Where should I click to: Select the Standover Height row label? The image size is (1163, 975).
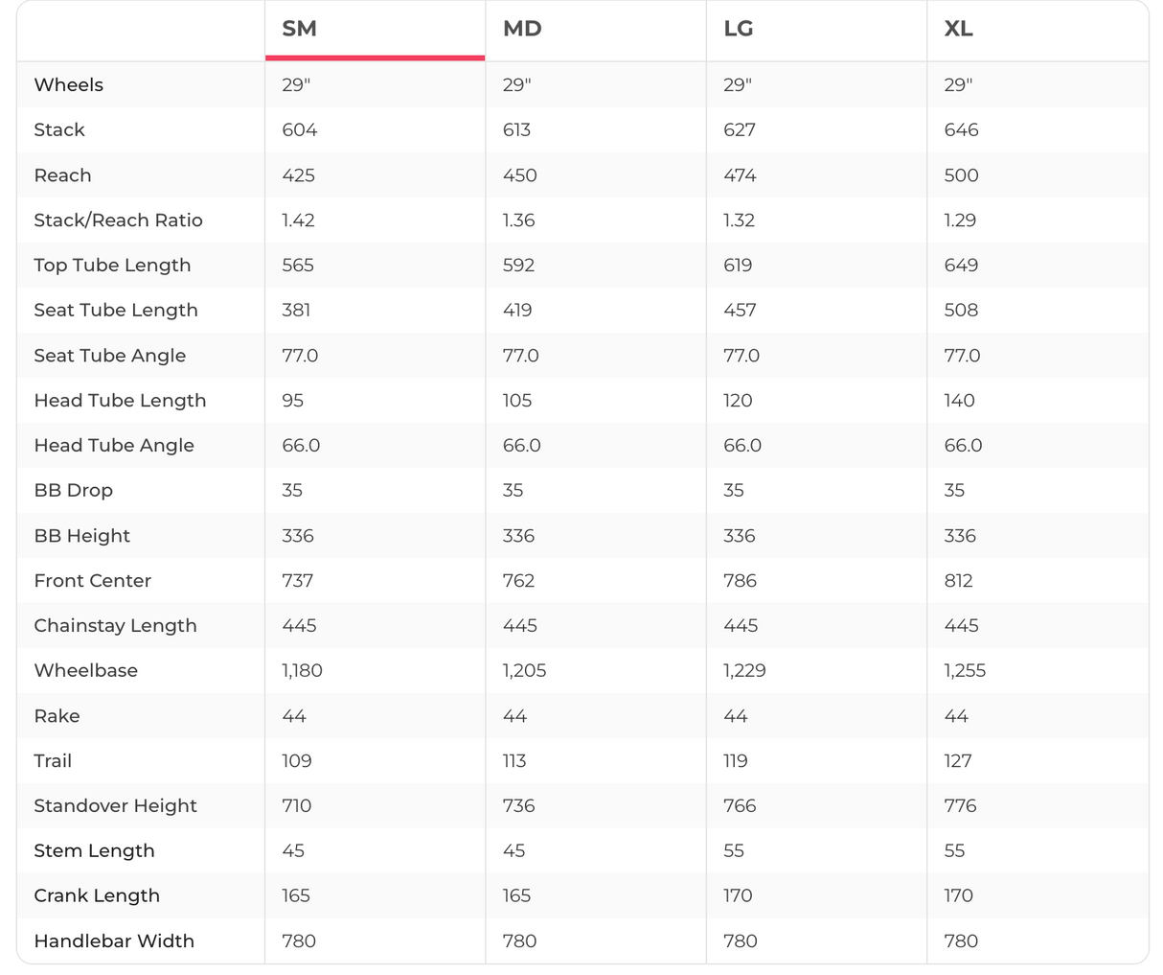115,806
